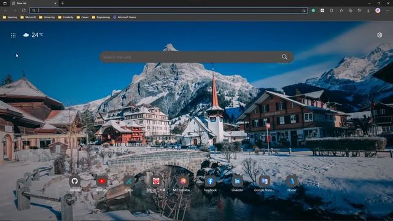Open the Downloads toolbar icon
393x221 pixels.
tap(368, 10)
